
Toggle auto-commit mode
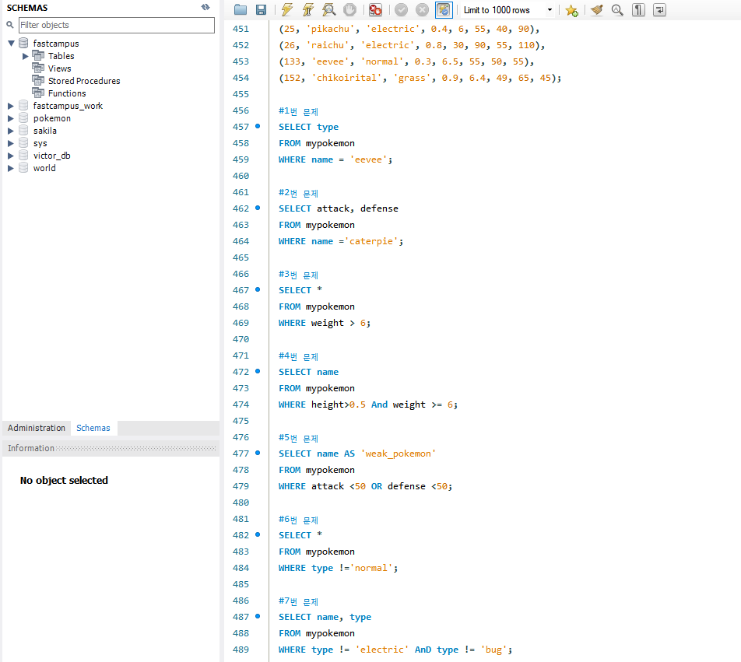point(444,9)
